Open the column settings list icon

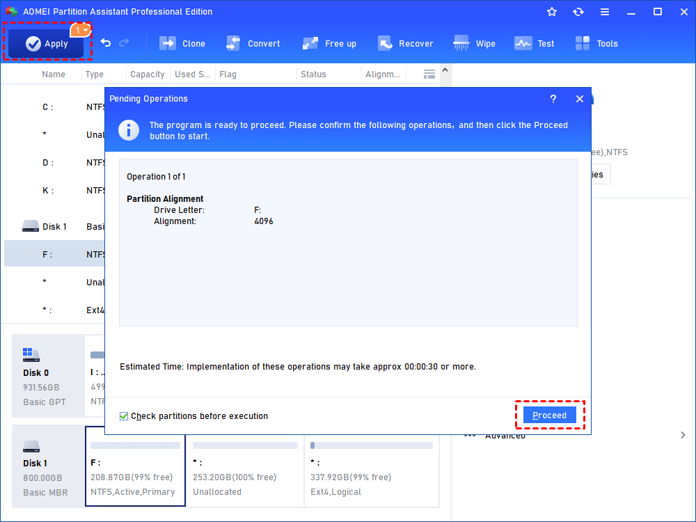coord(429,74)
